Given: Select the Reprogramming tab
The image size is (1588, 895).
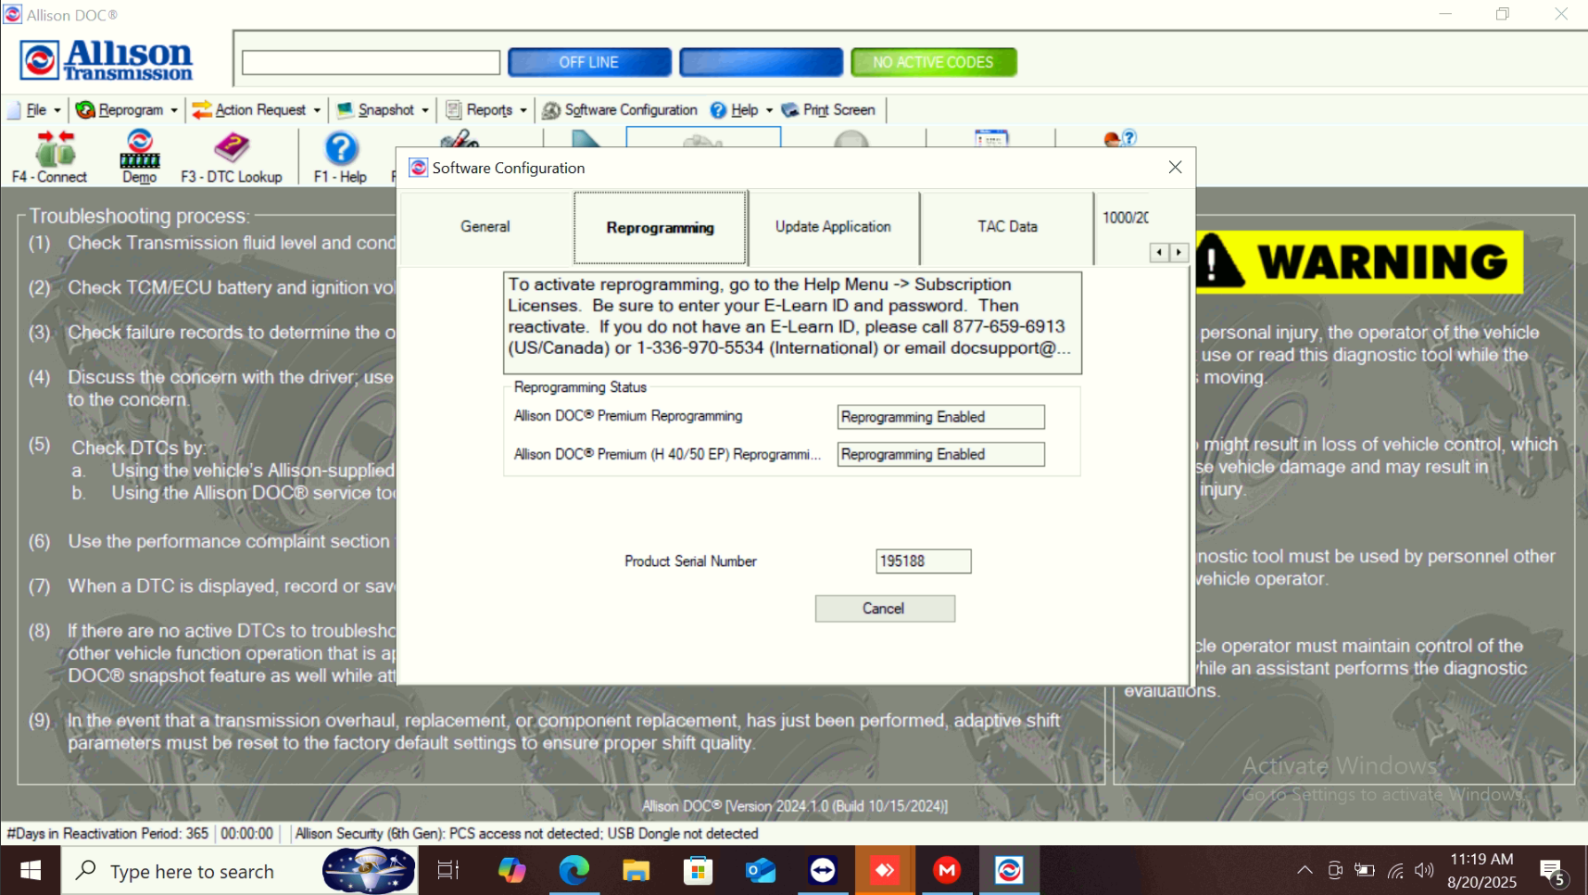Looking at the screenshot, I should [x=661, y=228].
